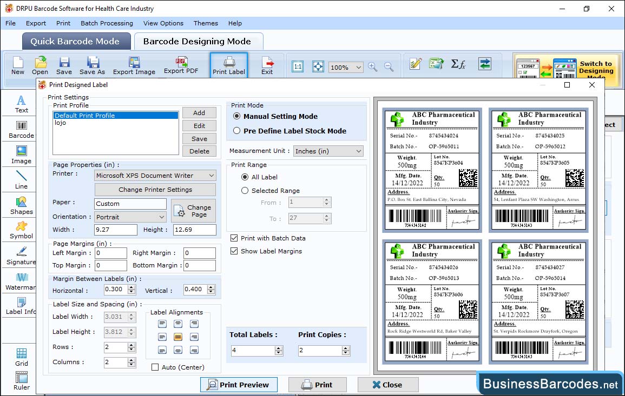This screenshot has height=396, width=625.
Task: Open the Export menu
Action: (x=36, y=23)
